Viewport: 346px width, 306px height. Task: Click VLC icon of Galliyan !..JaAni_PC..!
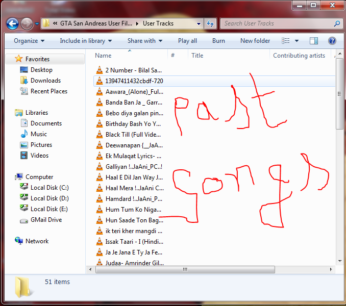click(100, 166)
